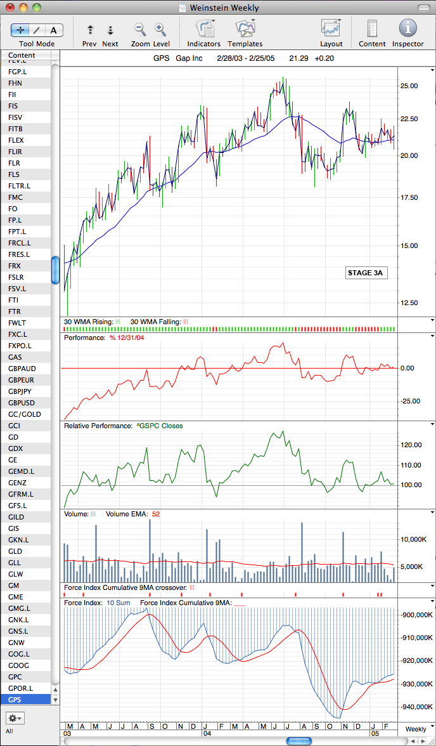Viewport: 436px width, 746px height.
Task: Click the chart scroll right arrow
Action: (x=423, y=741)
